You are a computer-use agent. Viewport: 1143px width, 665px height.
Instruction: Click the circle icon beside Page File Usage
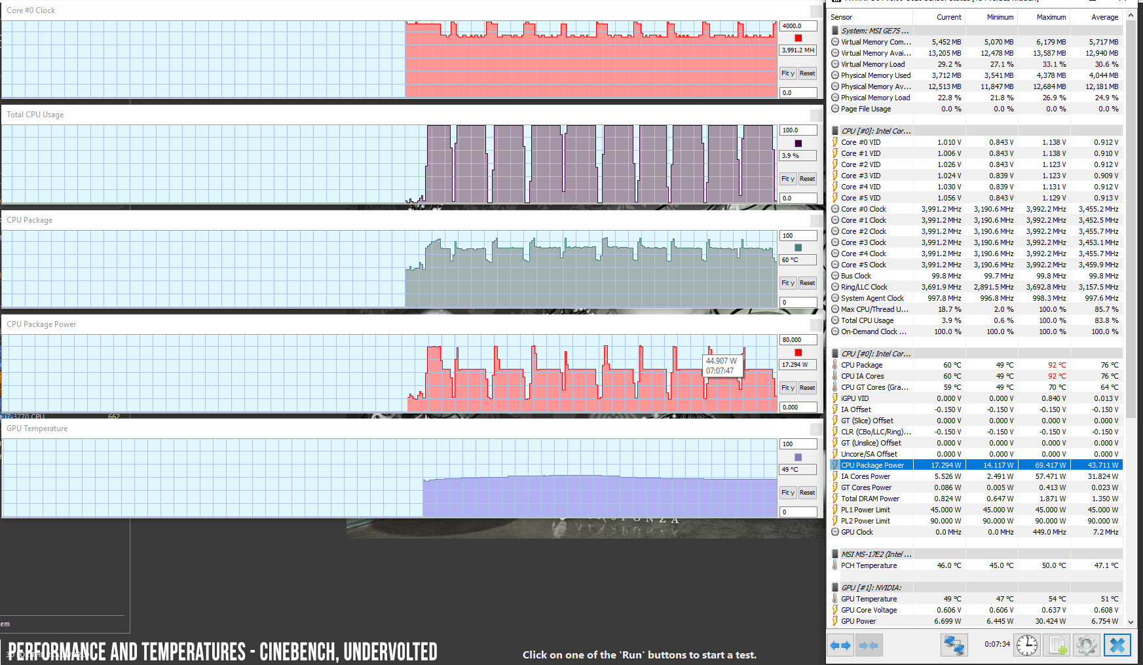point(835,109)
